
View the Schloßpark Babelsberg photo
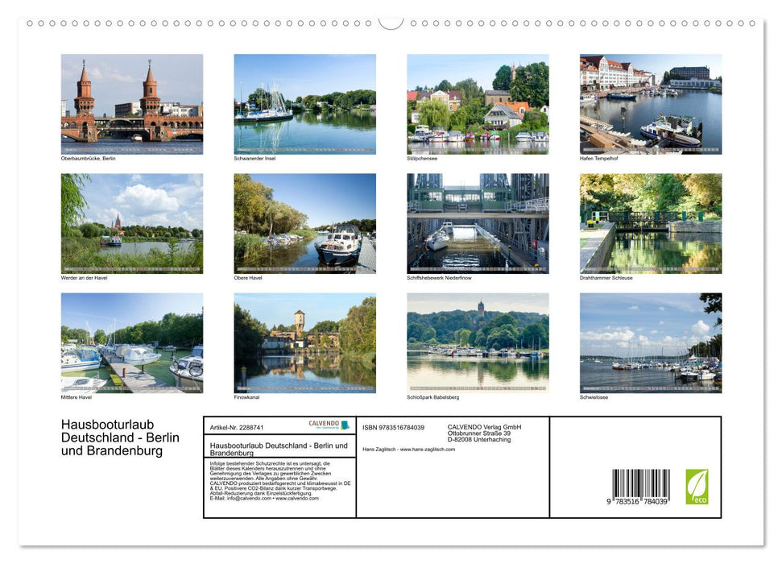(478, 343)
